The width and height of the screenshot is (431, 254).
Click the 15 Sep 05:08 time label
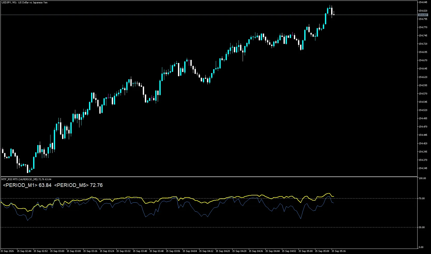click(322, 251)
